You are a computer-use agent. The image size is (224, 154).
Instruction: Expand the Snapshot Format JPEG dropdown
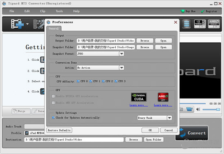coord(122,54)
